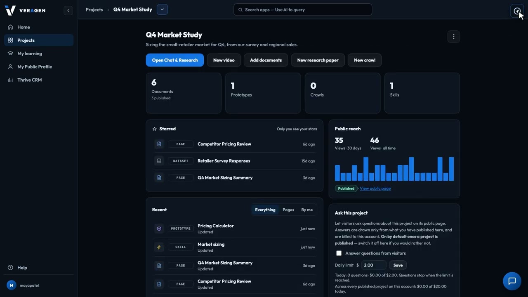Click the Add documents button
The height and width of the screenshot is (297, 528).
click(266, 60)
